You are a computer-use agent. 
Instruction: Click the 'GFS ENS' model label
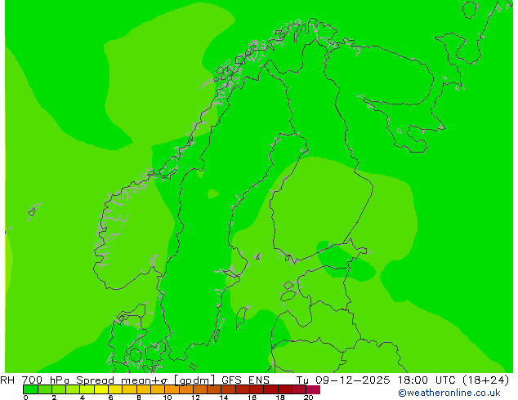[245, 380]
